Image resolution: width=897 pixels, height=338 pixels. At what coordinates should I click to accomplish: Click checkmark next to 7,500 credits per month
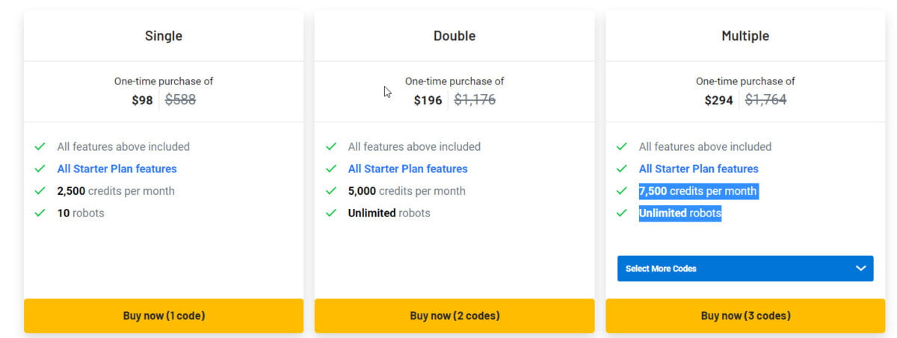pos(622,191)
